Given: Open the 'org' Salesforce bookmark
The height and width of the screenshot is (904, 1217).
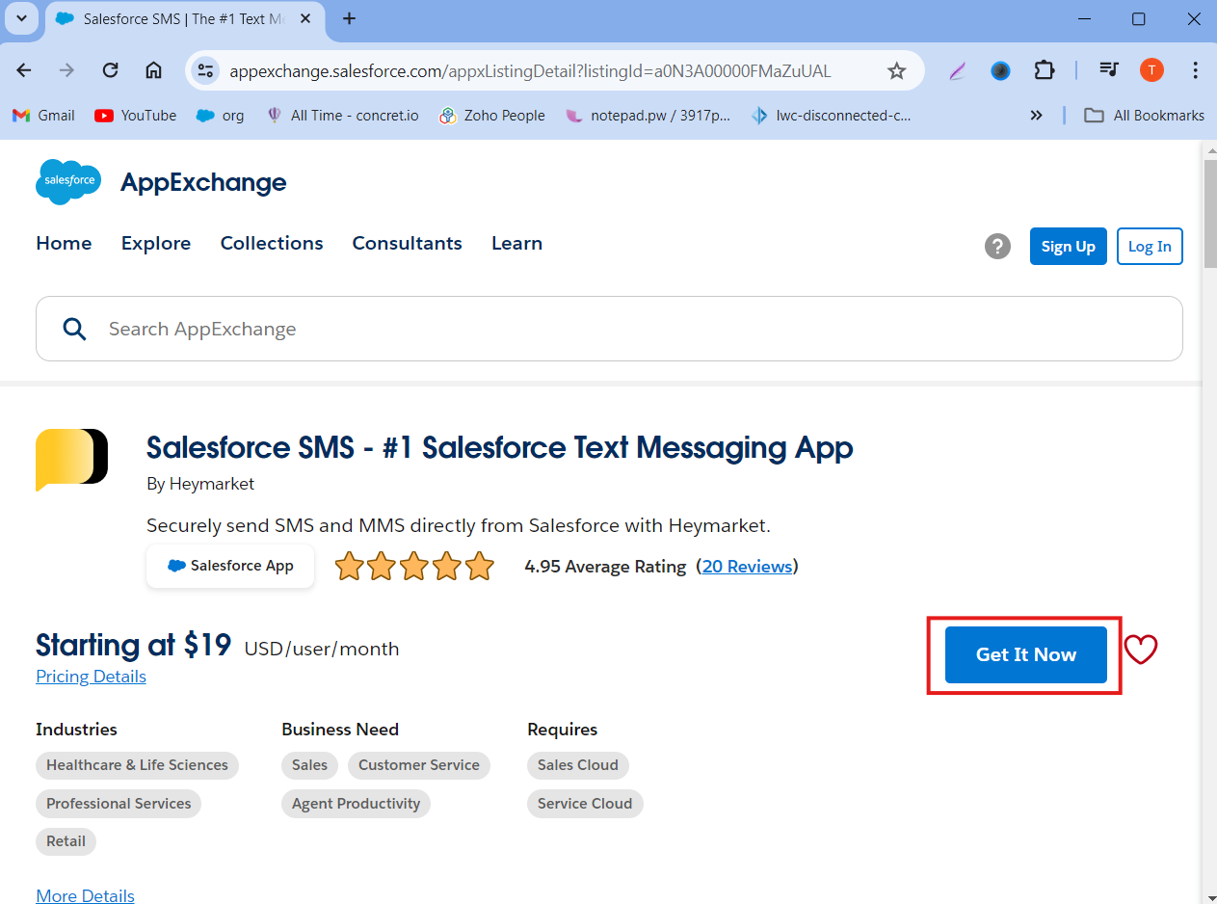Looking at the screenshot, I should tap(220, 115).
